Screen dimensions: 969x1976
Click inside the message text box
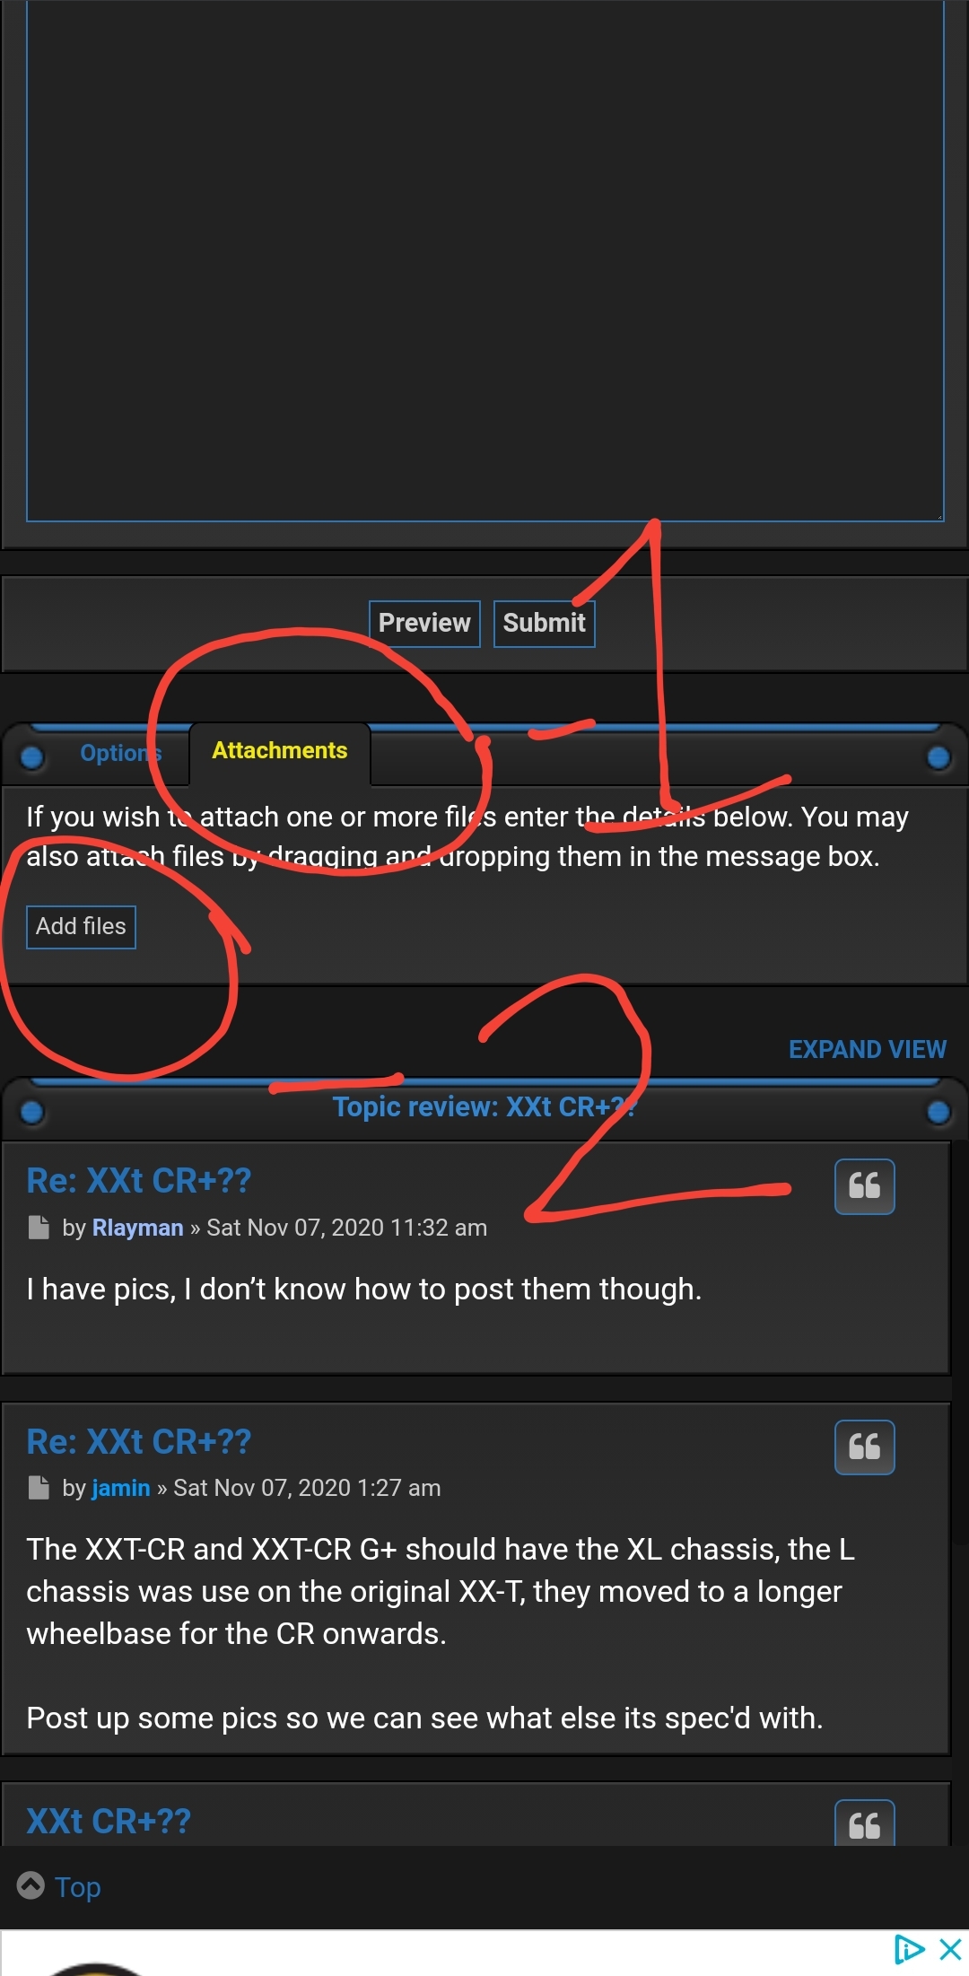pyautogui.click(x=485, y=260)
